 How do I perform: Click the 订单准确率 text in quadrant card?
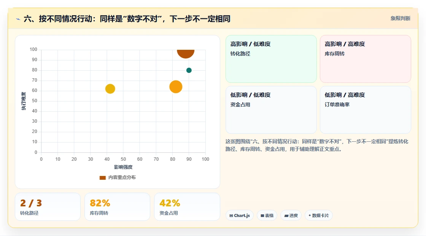pos(337,105)
